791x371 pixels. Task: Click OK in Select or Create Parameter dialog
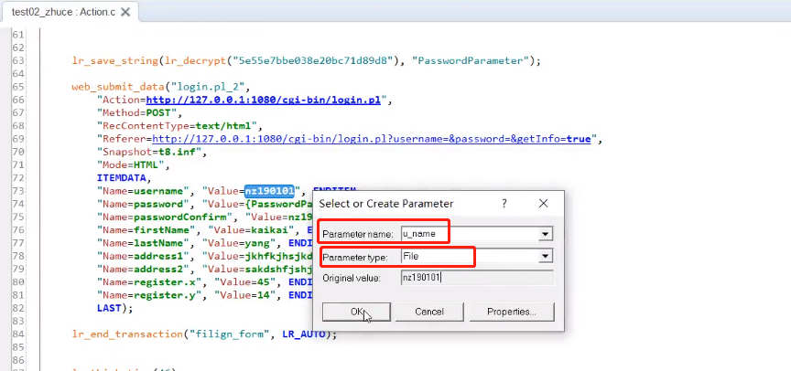click(x=356, y=312)
